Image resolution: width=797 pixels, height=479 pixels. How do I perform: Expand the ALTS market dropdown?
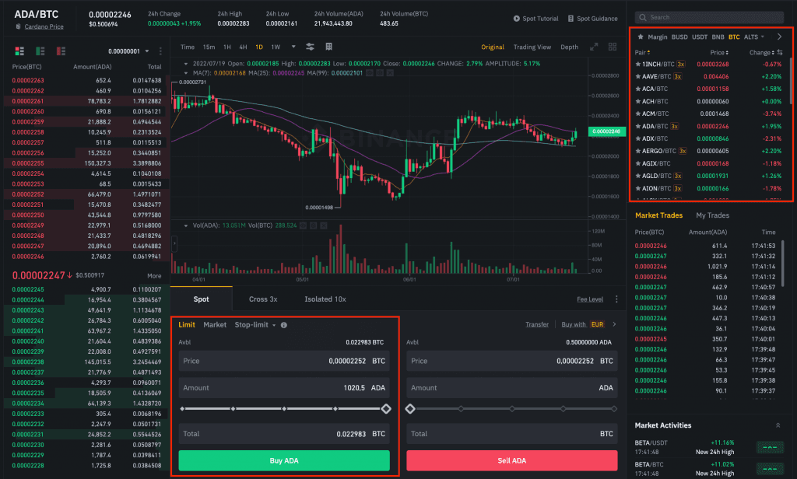(x=753, y=37)
